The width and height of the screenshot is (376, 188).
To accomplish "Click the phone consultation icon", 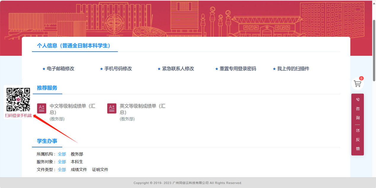I will (x=358, y=100).
